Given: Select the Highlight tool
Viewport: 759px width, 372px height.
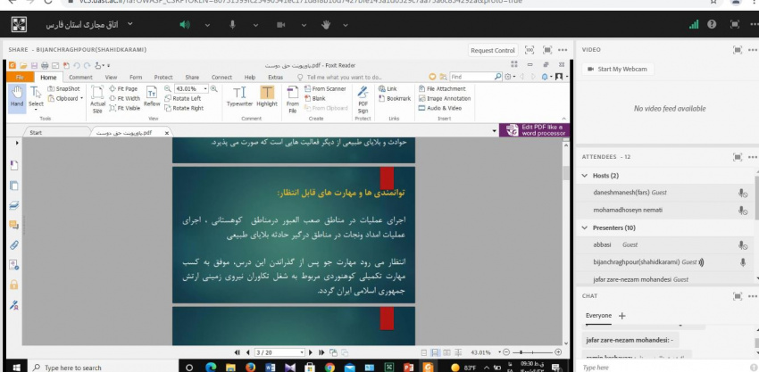Looking at the screenshot, I should coord(267,96).
